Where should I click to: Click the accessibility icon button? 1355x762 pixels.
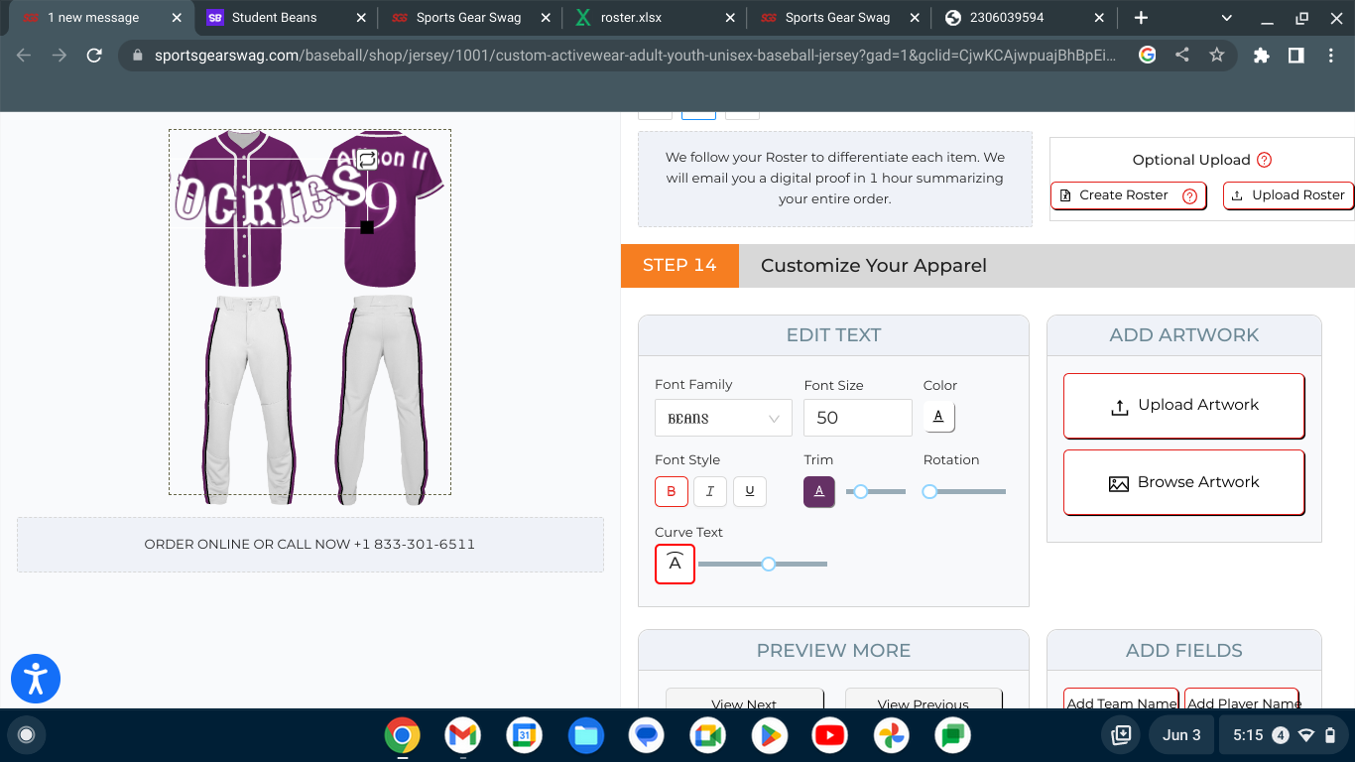pos(36,679)
